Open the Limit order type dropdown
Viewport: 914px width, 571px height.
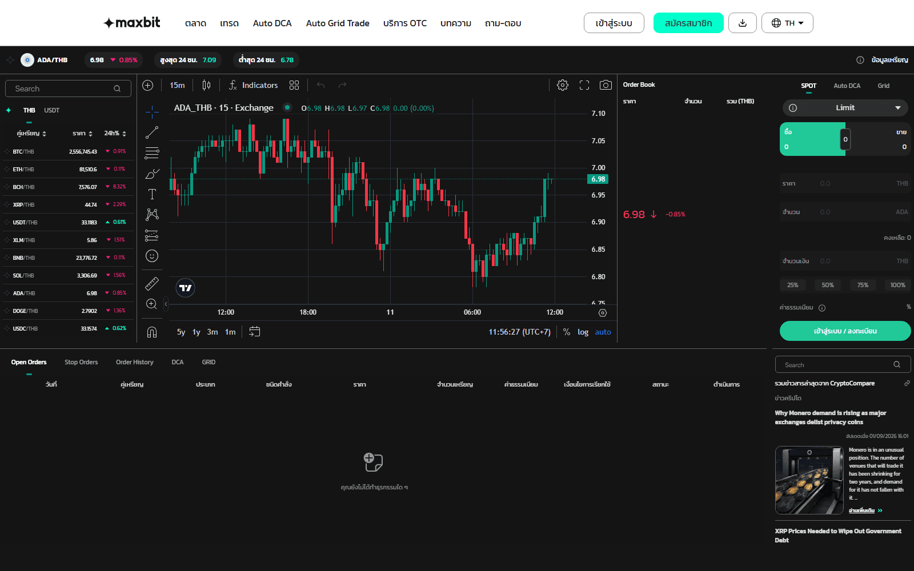coord(845,107)
